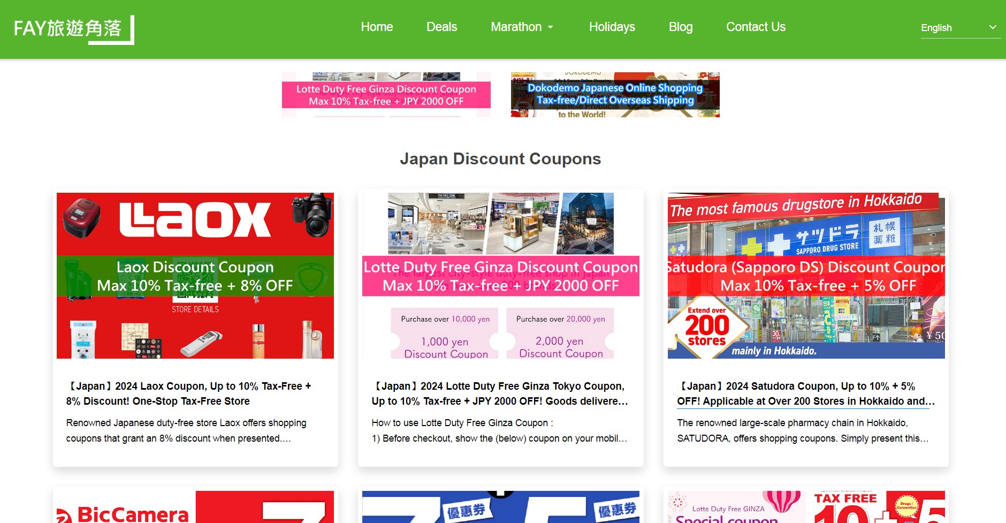
Task: Click the 2024 Lotte Duty Free Ginza Tokyo heading
Action: (499, 393)
